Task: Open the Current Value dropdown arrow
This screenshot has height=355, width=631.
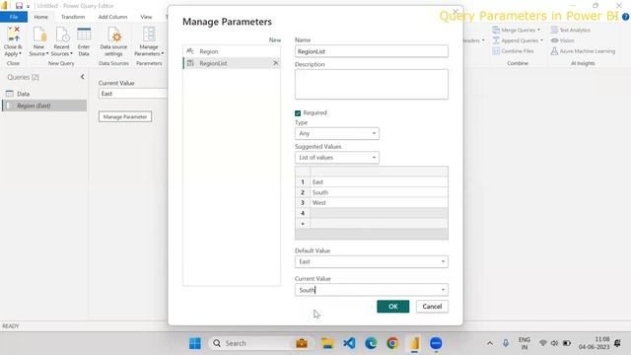Action: [x=443, y=290]
